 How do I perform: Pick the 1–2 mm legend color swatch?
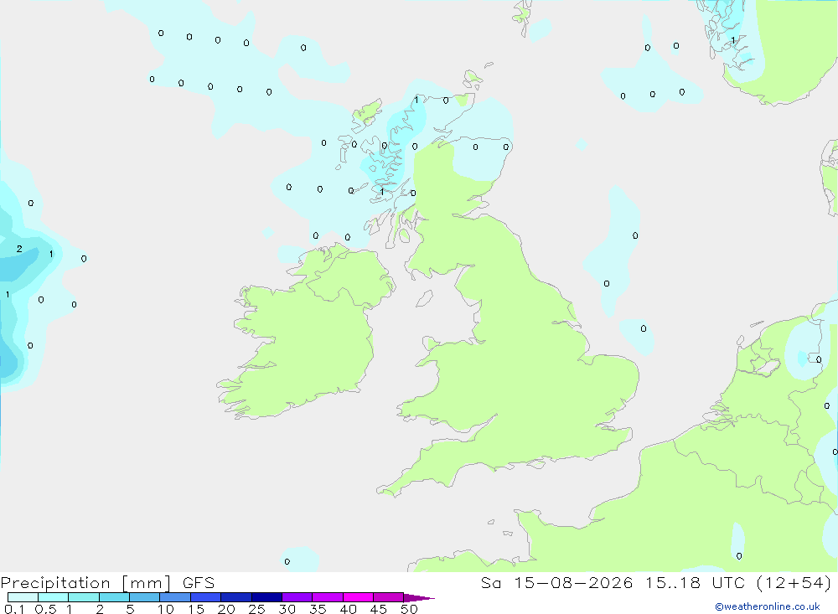(84, 597)
